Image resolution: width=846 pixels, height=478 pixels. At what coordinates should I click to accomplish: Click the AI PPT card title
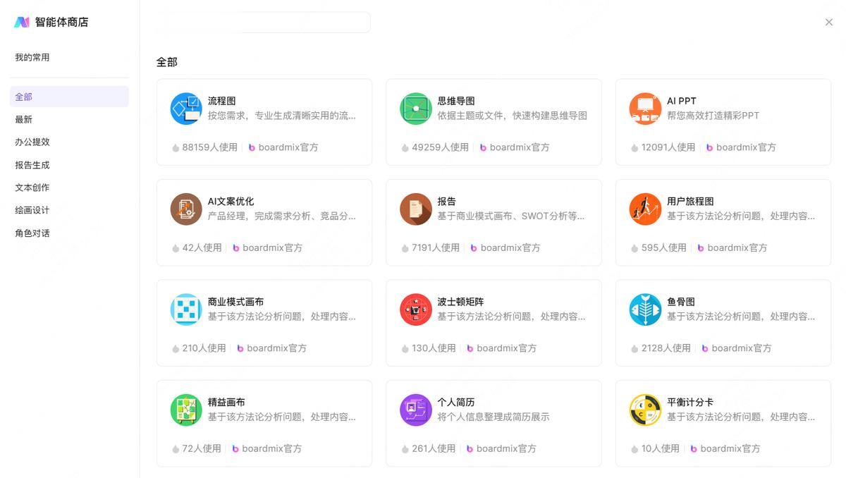(682, 101)
